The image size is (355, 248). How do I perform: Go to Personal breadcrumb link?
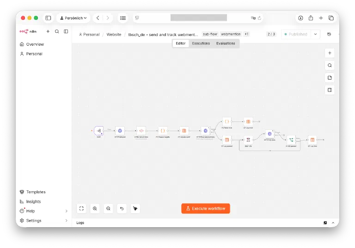pos(89,34)
